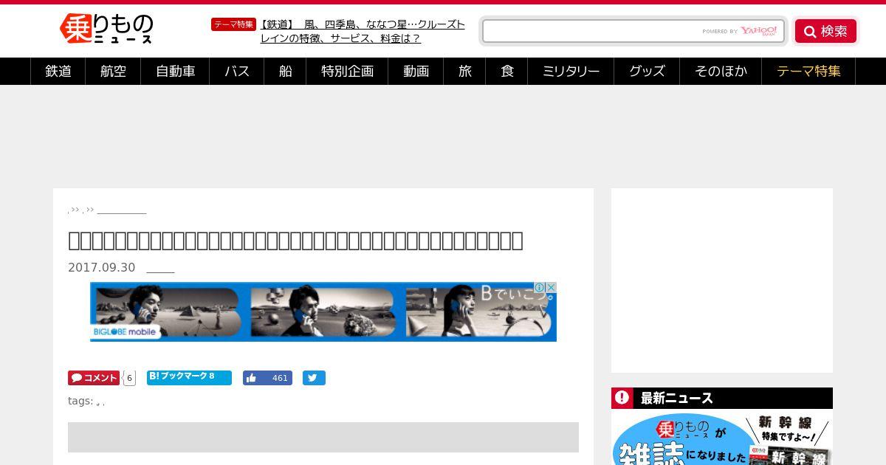
Task: Share via the Twitter bird button
Action: 314,378
